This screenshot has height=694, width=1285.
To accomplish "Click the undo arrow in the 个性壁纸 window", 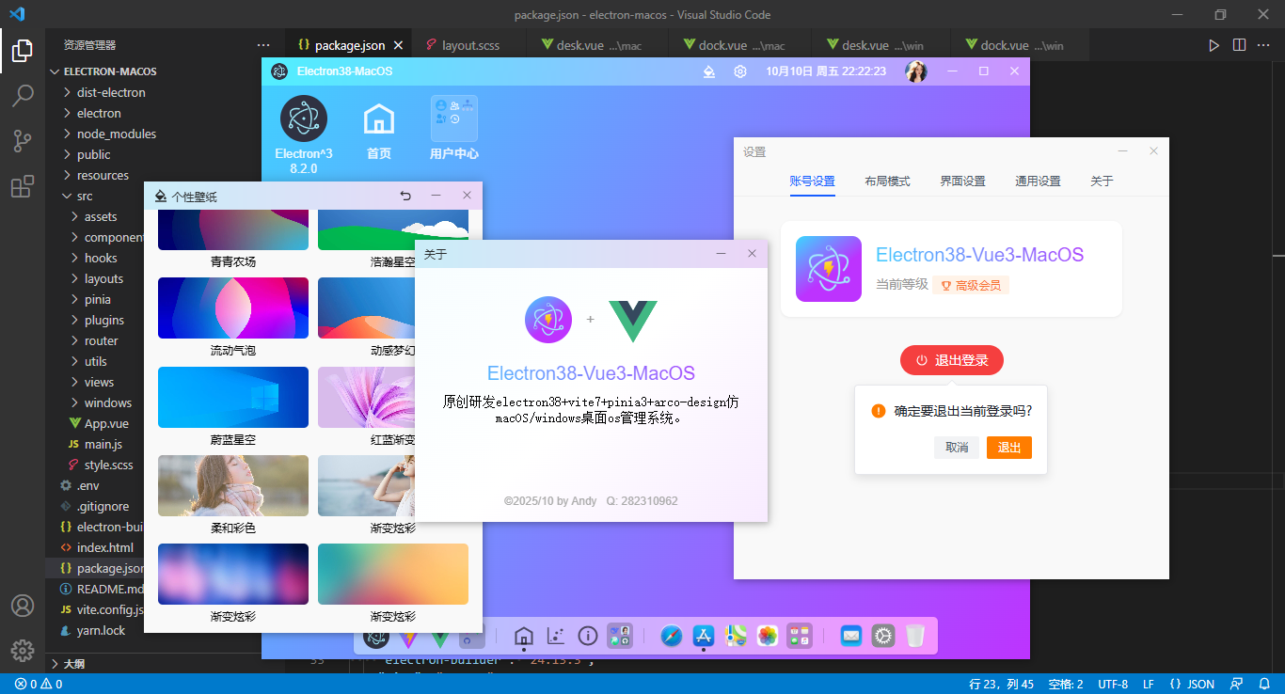I will [x=405, y=196].
